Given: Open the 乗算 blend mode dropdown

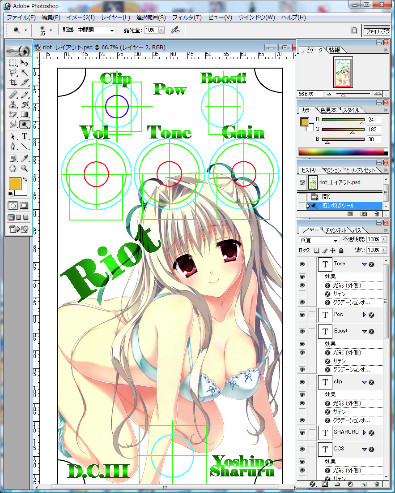Looking at the screenshot, I should (319, 240).
